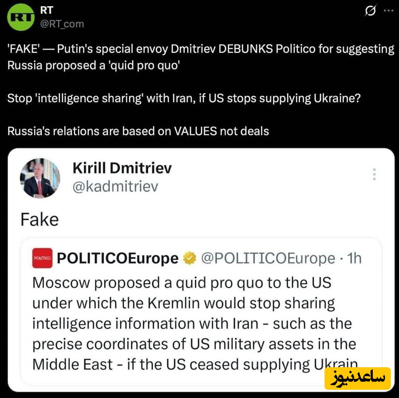
Task: Select the 'Stop intelligence sharing with Iran' line
Action: [184, 98]
